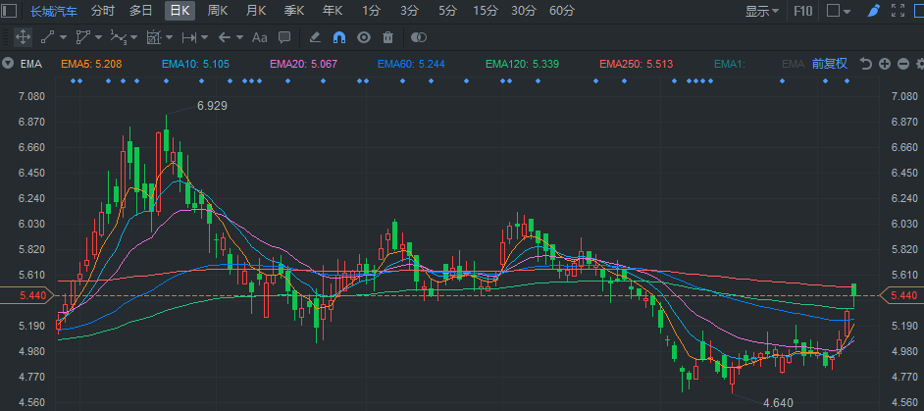This screenshot has height=411, width=924.
Task: Open the wave tool dropdown arrow
Action: point(133,37)
